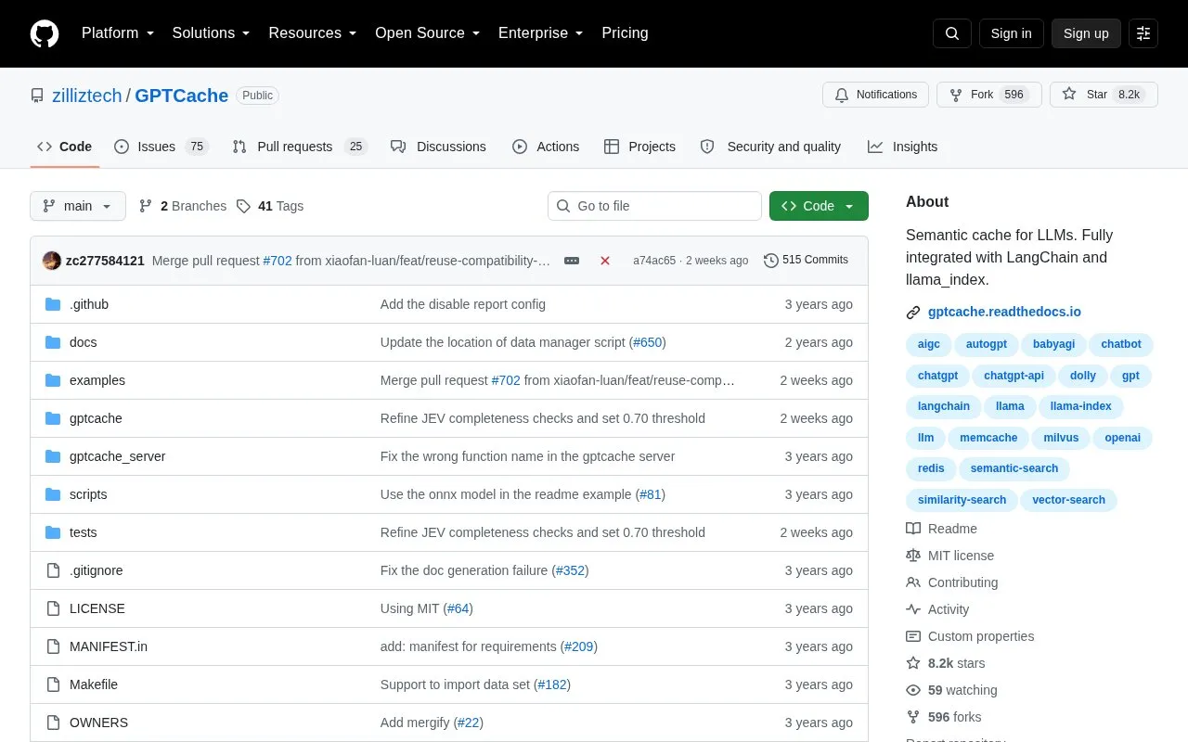Click the star icon beside 8.2k stars

point(913,663)
